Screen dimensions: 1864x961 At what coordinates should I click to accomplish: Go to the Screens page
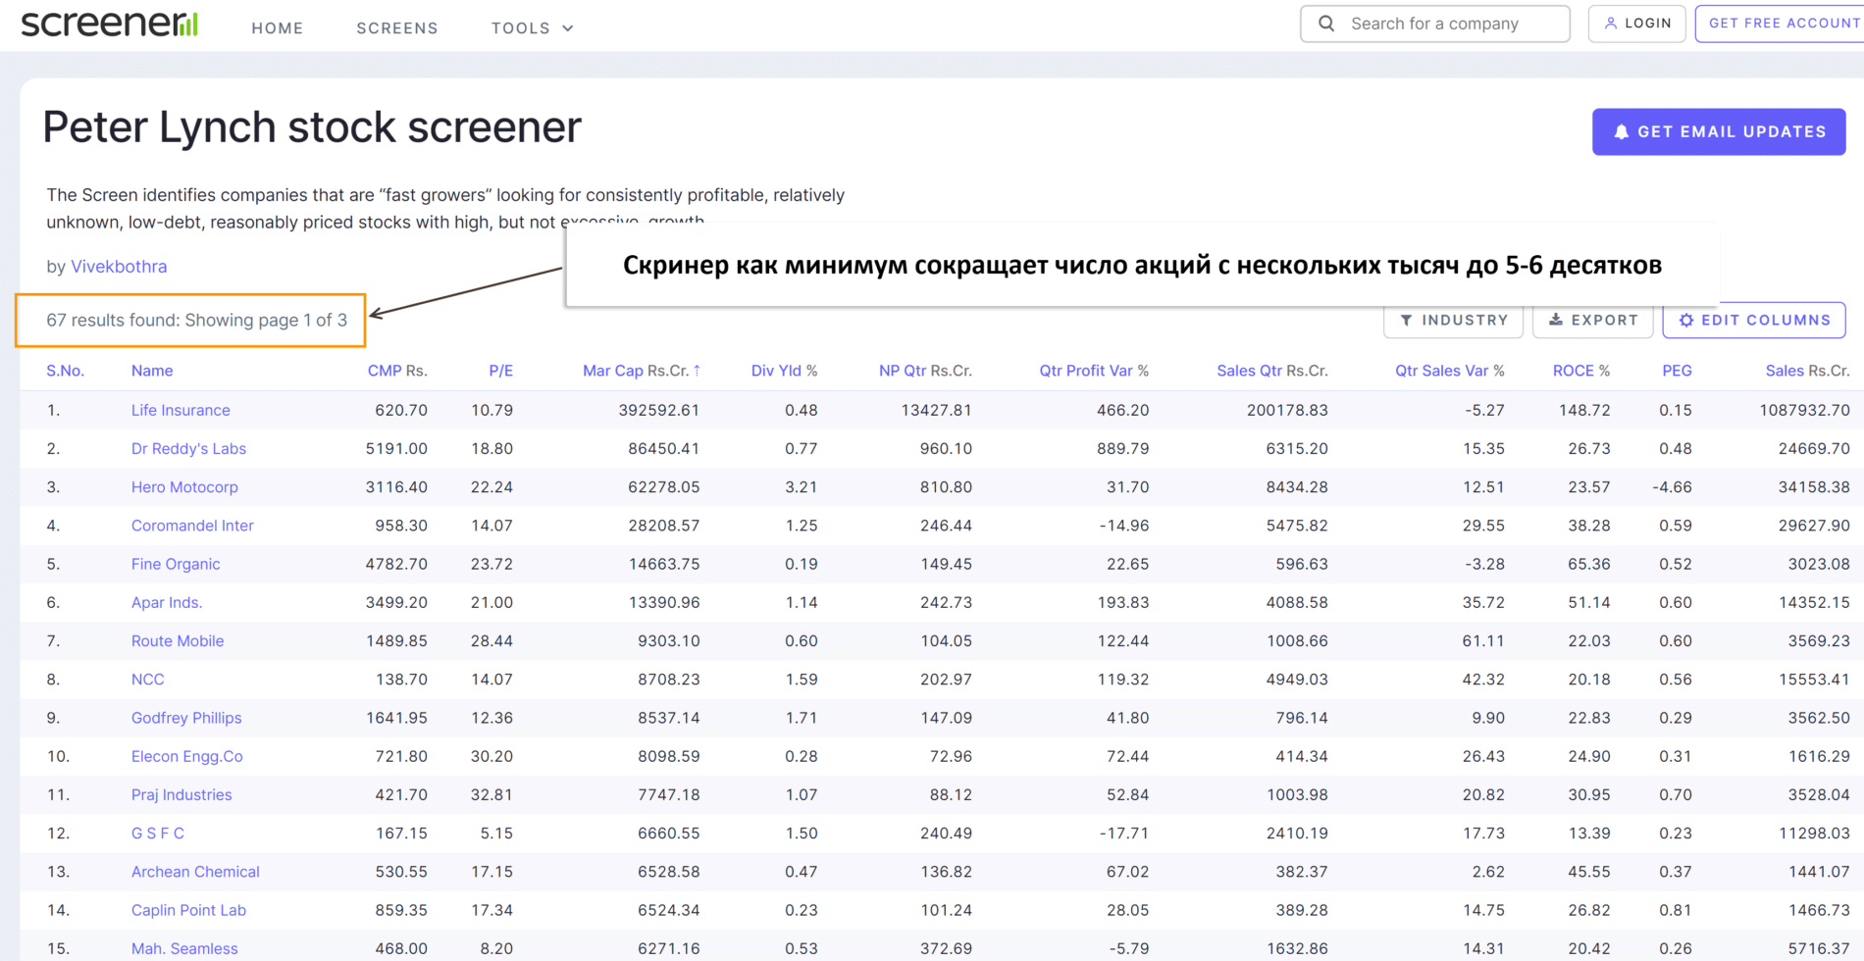(x=396, y=27)
